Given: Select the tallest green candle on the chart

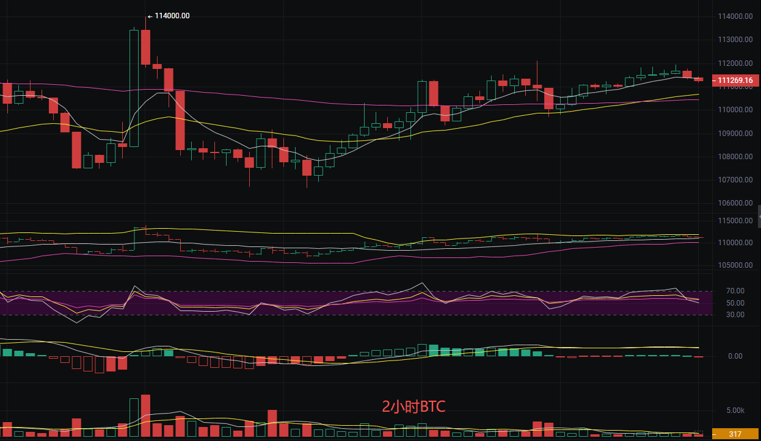Looking at the screenshot, I should click(x=134, y=88).
